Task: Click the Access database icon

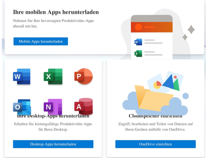Action: 83,106
